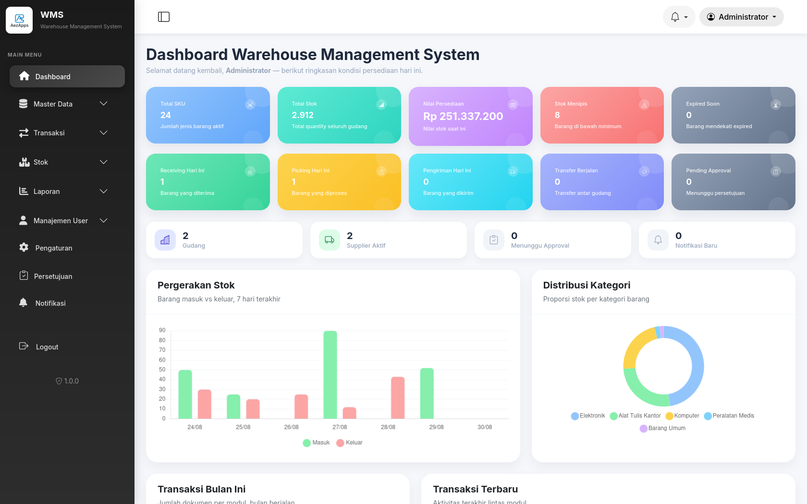Click the Transaksi menu label

49,133
